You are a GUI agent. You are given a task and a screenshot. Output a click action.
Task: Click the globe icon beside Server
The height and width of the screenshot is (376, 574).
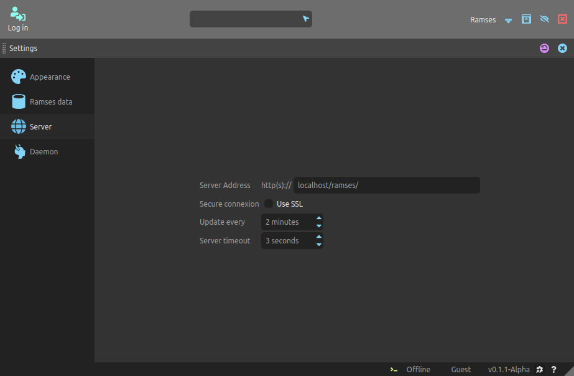[19, 126]
